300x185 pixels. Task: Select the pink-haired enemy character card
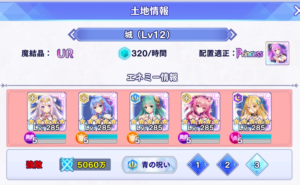[201, 112]
